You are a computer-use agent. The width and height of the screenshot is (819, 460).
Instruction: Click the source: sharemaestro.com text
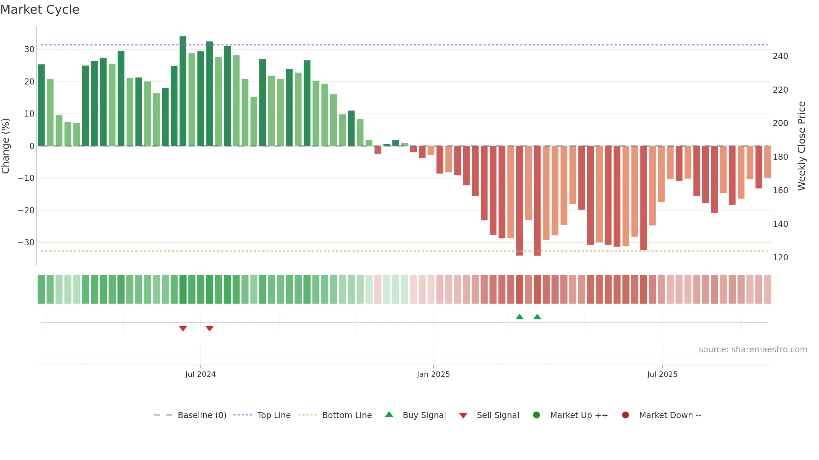pos(753,350)
